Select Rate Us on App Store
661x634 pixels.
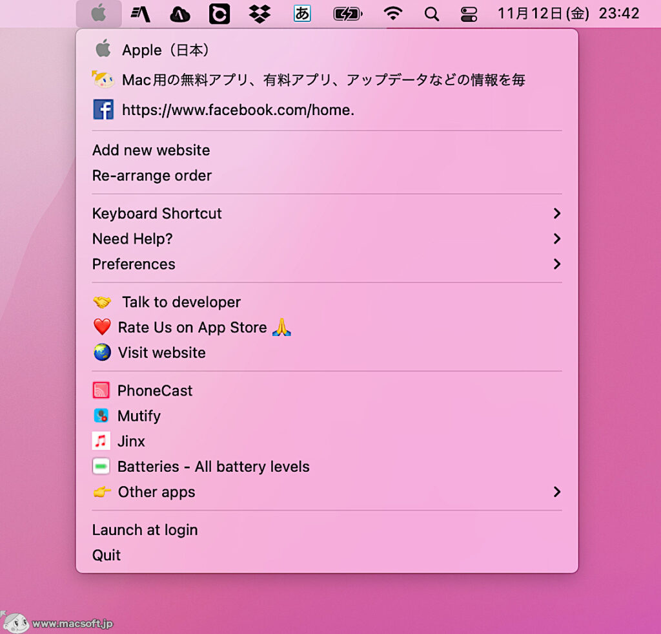pyautogui.click(x=327, y=328)
